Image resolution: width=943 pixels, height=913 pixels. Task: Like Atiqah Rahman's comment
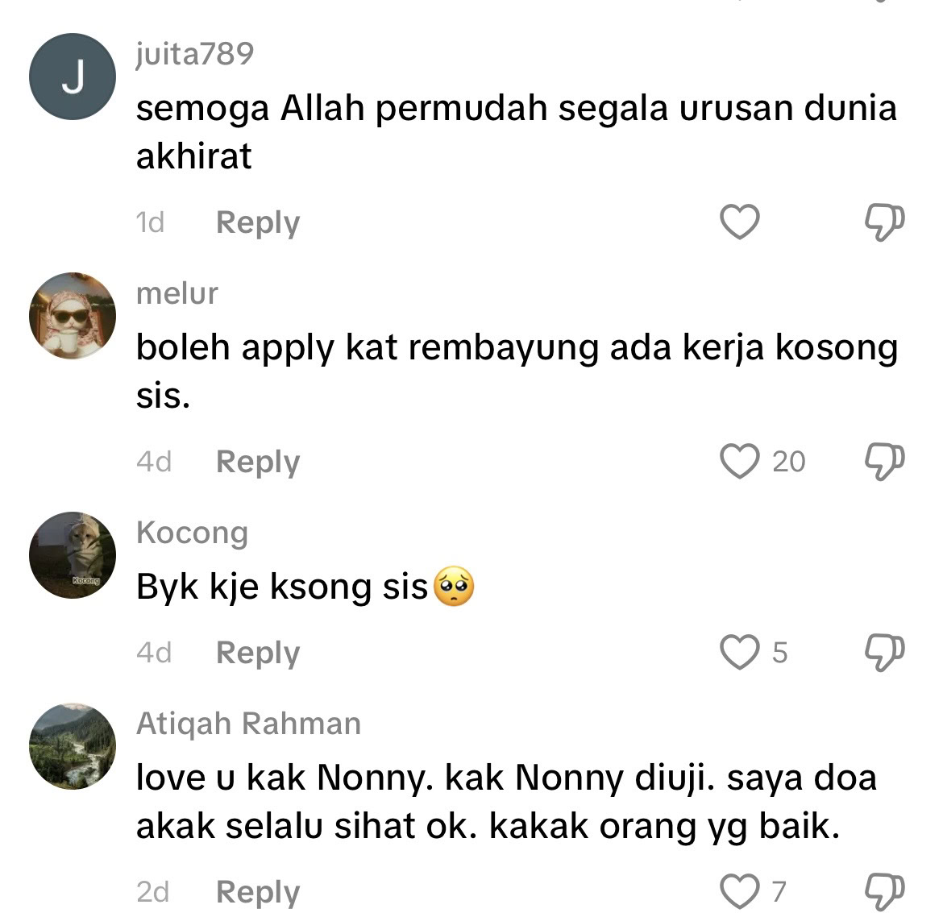coord(740,890)
